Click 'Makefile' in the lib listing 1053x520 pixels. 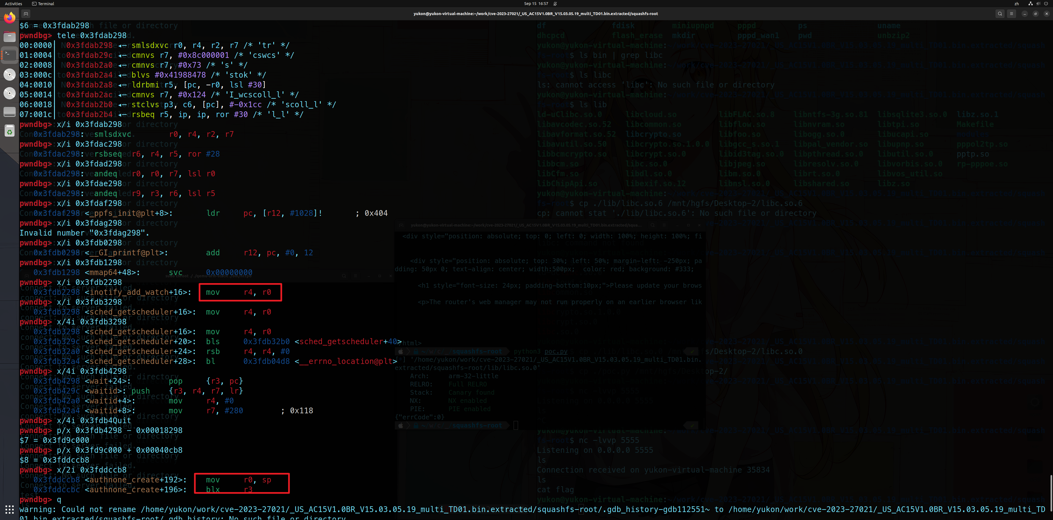click(975, 124)
